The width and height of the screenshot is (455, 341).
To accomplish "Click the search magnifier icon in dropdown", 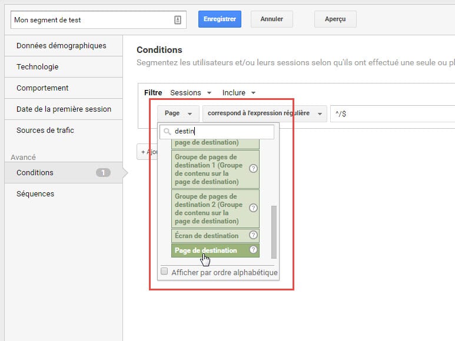I will [x=167, y=132].
